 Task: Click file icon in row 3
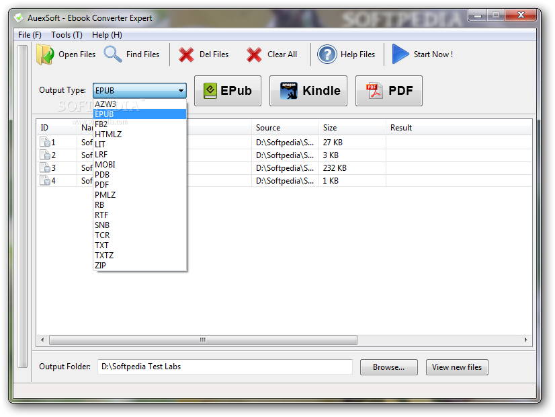(x=44, y=167)
